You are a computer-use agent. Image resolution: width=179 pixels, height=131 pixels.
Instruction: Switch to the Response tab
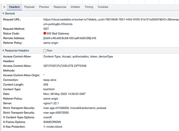coord(60,7)
